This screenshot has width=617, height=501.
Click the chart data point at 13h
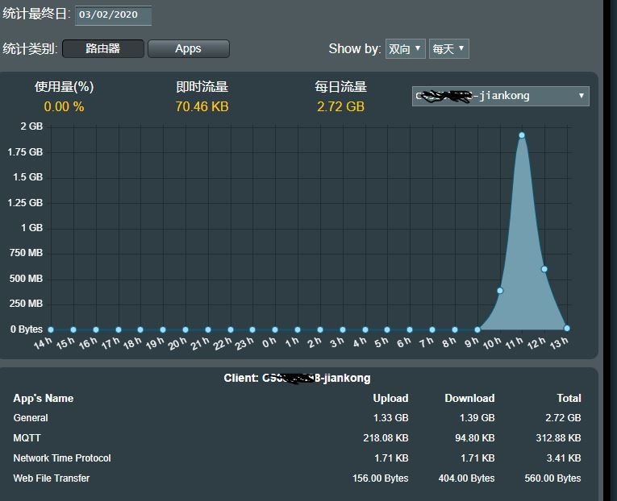[x=567, y=328]
